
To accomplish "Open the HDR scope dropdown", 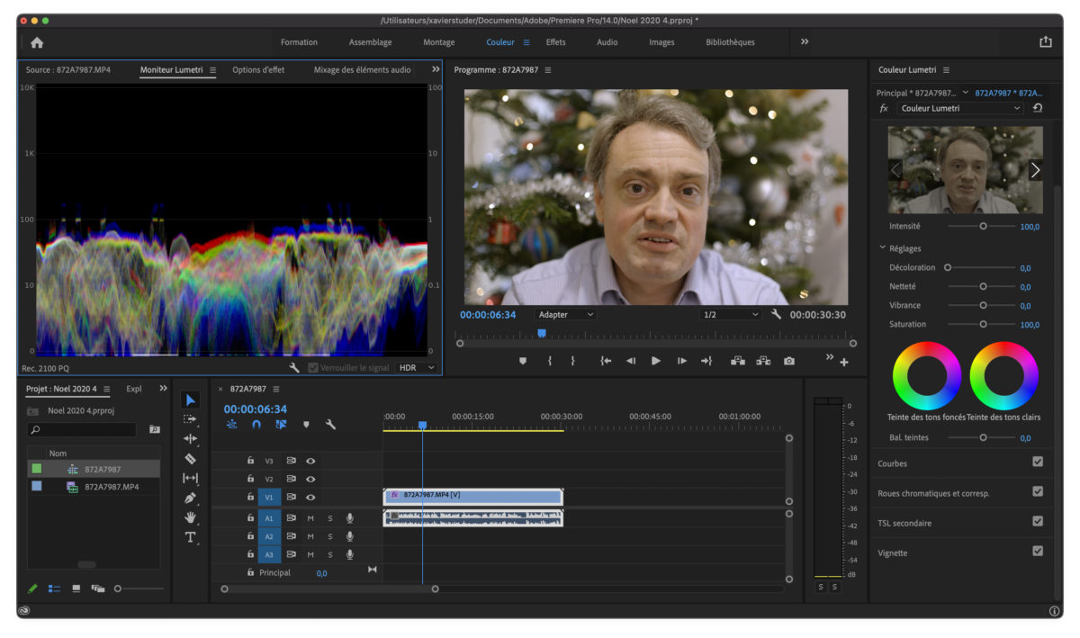I will pyautogui.click(x=417, y=368).
